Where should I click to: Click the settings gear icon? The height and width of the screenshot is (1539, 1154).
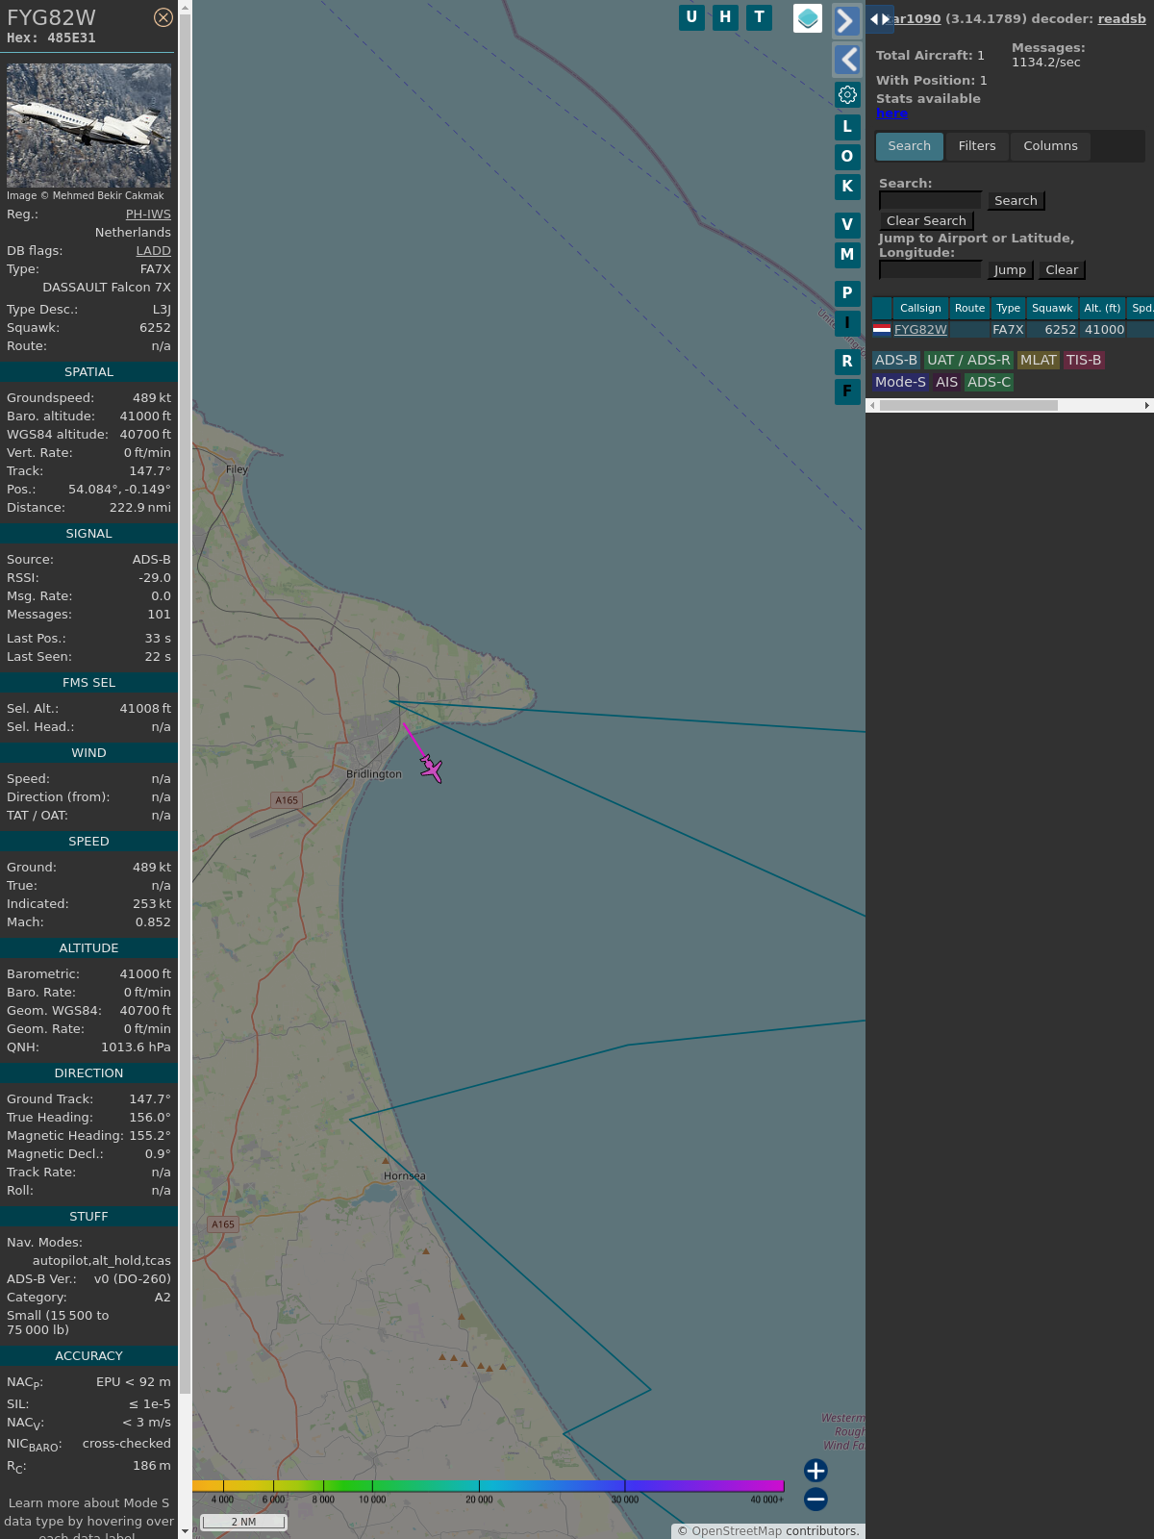click(x=847, y=94)
